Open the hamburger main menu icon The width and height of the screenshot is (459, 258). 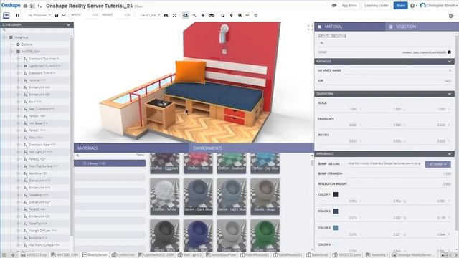pos(26,6)
